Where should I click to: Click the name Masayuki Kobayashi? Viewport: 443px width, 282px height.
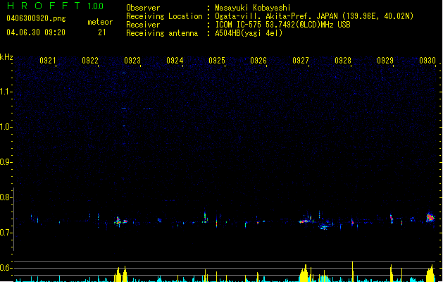(x=253, y=8)
